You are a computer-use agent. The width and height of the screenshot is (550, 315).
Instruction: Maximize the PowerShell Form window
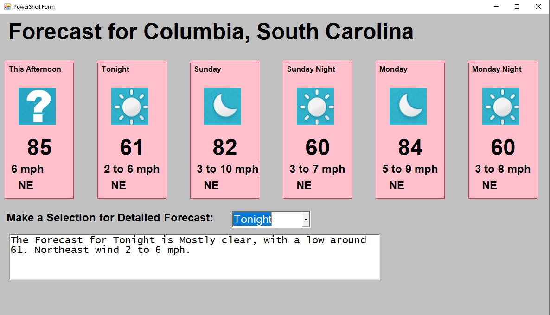coord(517,6)
